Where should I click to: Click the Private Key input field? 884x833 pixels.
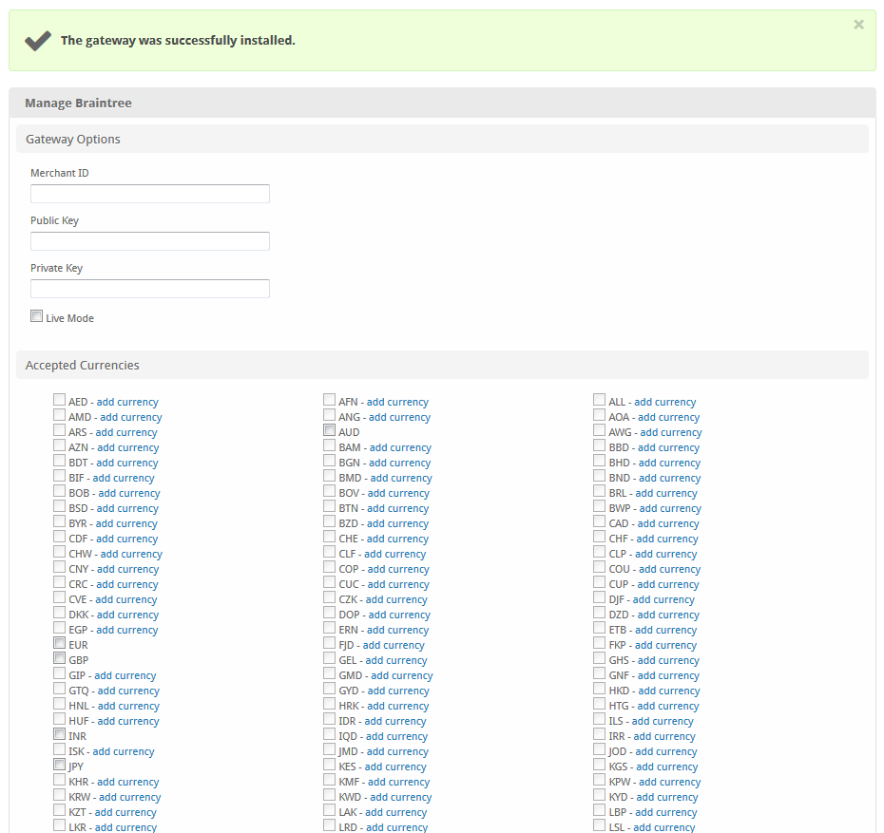point(150,289)
